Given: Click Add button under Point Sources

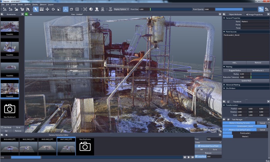Looking at the screenshot, I should (x=235, y=63).
